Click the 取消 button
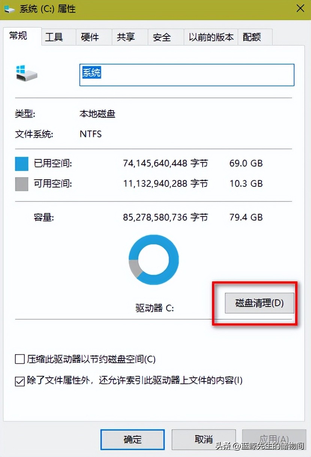The height and width of the screenshot is (457, 311). point(203,439)
